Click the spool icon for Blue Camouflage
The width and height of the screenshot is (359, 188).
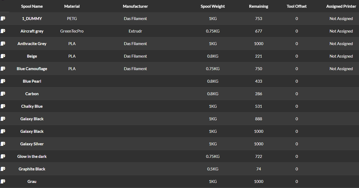point(3,69)
